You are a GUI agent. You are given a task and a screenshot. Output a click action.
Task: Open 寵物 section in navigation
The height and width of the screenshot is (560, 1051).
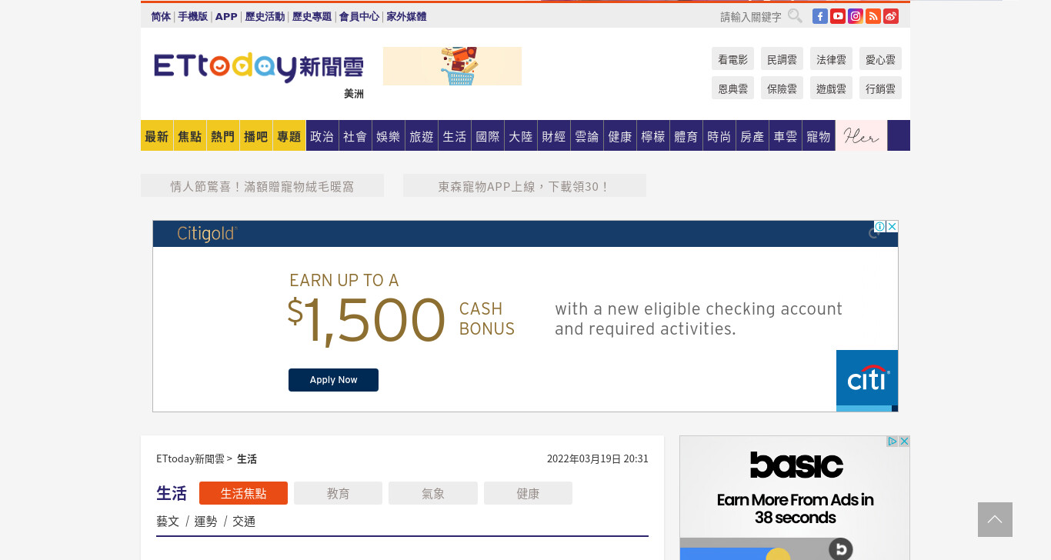pos(819,135)
